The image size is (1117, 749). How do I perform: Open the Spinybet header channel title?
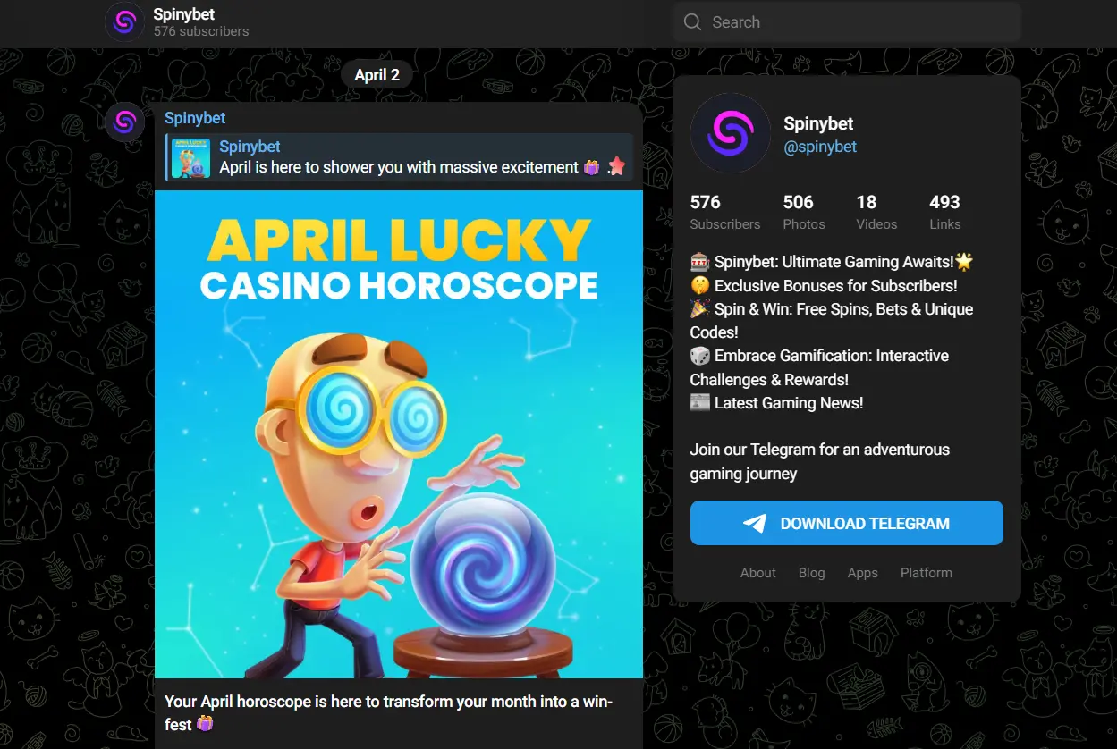pyautogui.click(x=184, y=14)
